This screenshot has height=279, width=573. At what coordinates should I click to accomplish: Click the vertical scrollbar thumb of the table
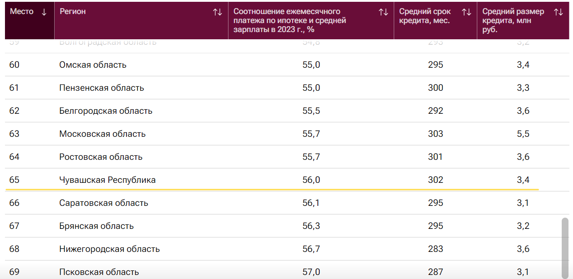pos(564,247)
